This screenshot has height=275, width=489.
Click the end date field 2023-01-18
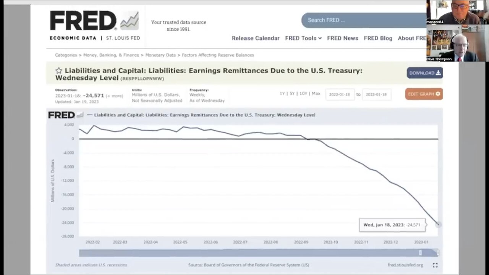tap(376, 94)
